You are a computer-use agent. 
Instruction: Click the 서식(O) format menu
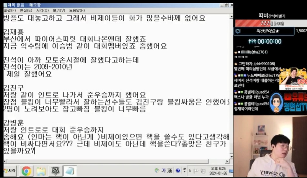(43, 10)
